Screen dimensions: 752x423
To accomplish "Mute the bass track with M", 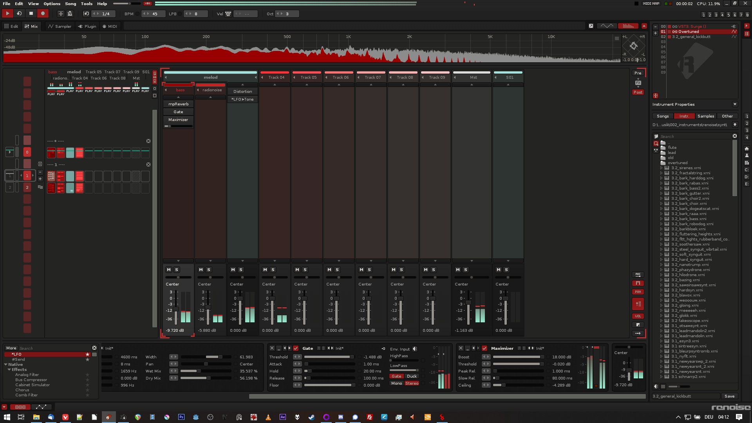I will click(169, 269).
